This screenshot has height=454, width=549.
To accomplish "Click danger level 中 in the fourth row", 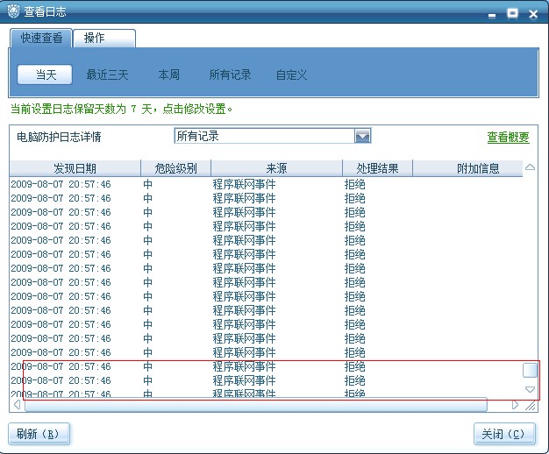I will point(147,226).
